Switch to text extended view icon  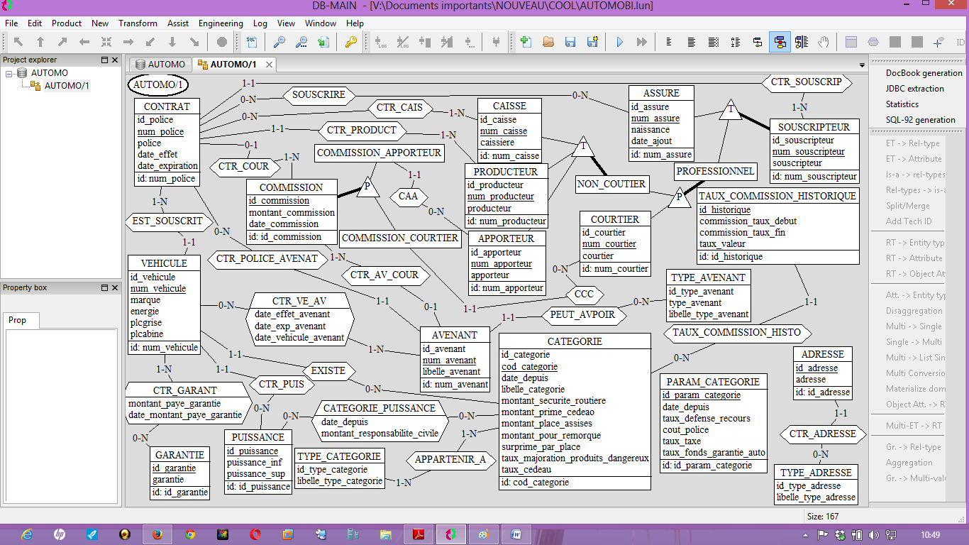(x=714, y=42)
